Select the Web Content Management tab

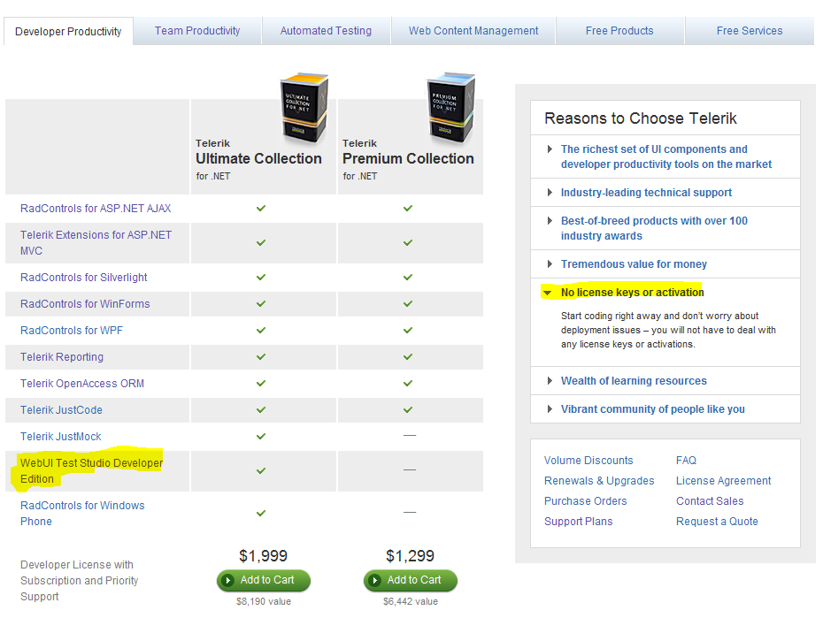click(473, 31)
